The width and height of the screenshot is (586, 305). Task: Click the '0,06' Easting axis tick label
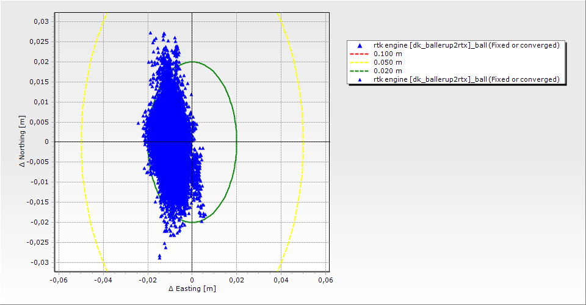325,280
